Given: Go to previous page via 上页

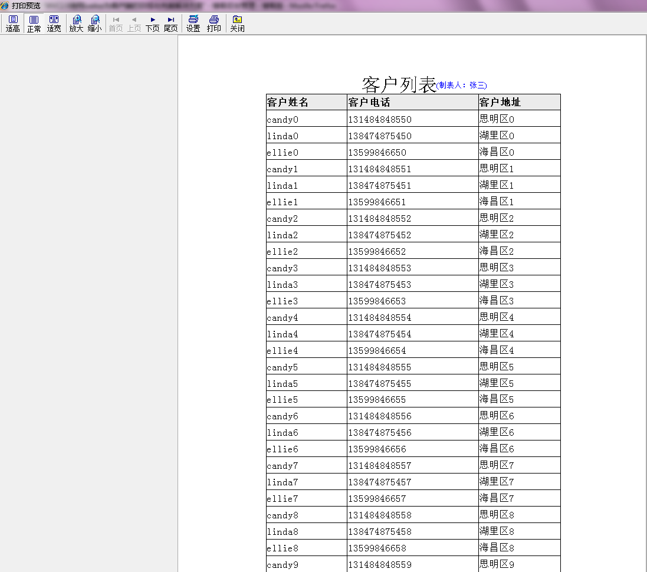Looking at the screenshot, I should click(134, 24).
